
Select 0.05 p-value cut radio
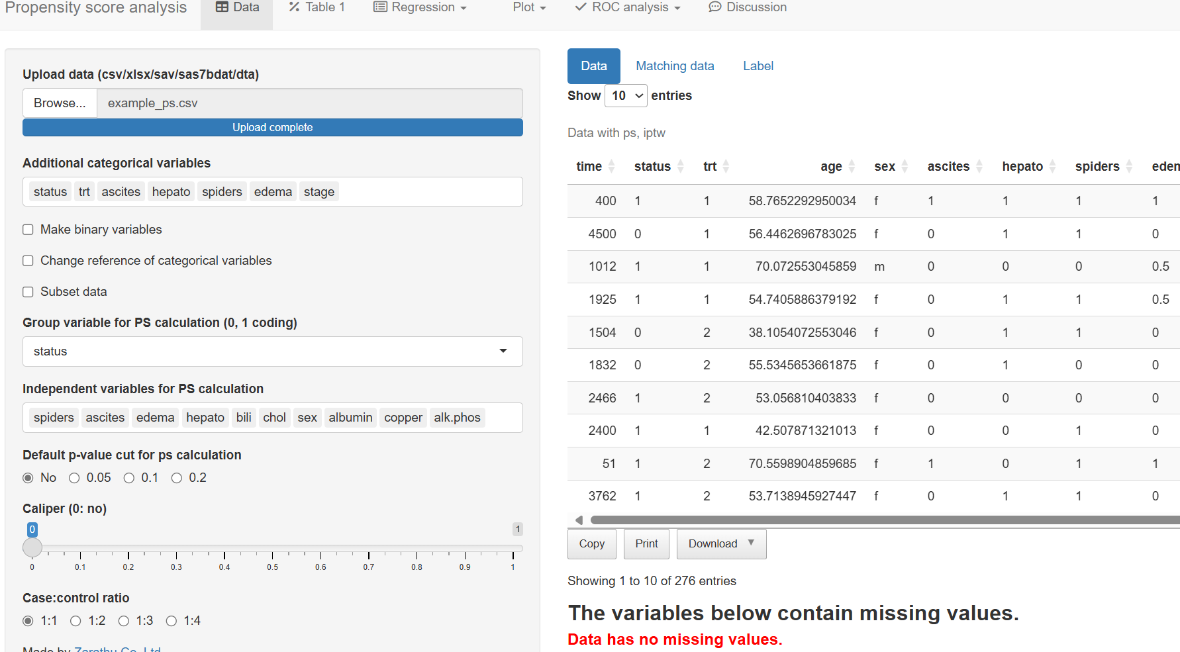click(74, 478)
